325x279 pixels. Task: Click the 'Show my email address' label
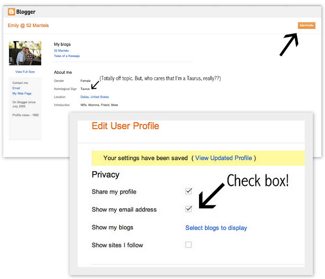pyautogui.click(x=124, y=210)
